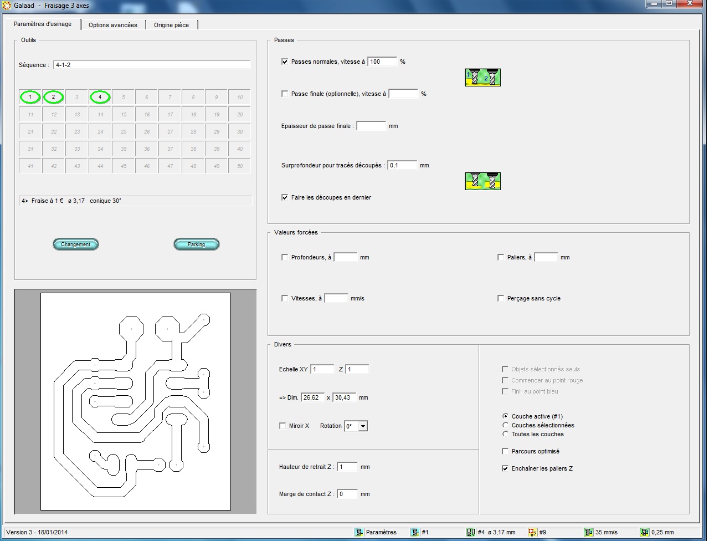Click the cutout overdepth milling illustration icon
Image resolution: width=709 pixels, height=541 pixels.
pyautogui.click(x=482, y=181)
